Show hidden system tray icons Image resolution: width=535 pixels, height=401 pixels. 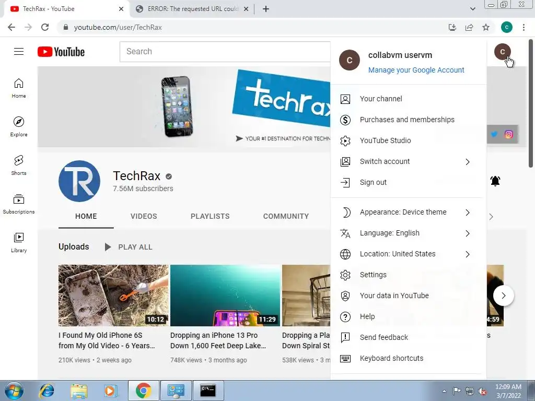444,391
